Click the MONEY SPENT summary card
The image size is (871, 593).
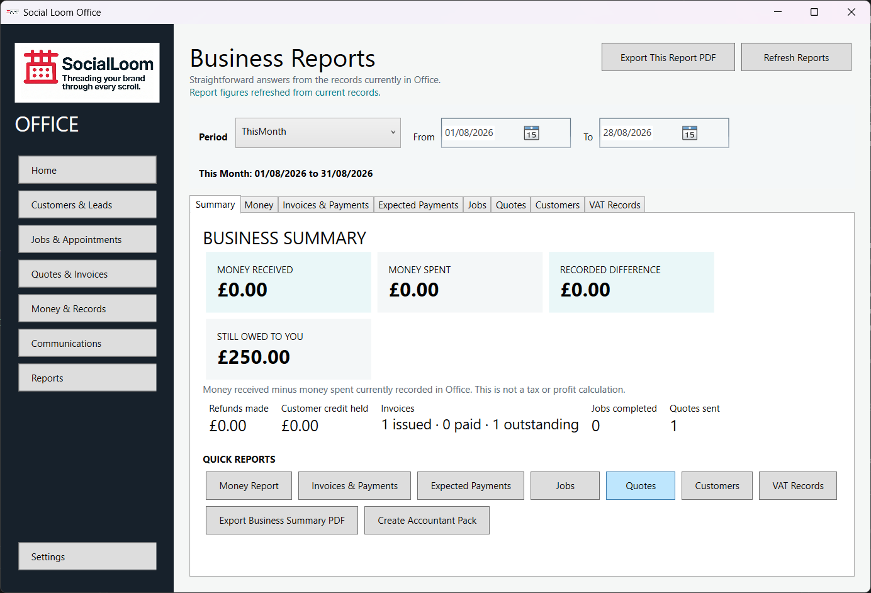pos(460,282)
